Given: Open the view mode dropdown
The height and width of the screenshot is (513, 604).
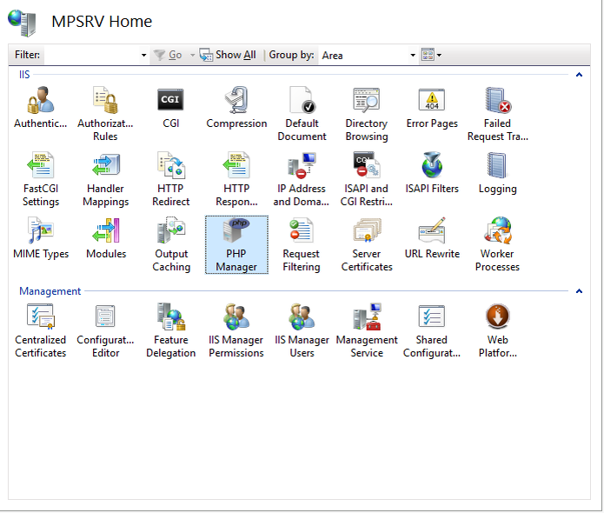Looking at the screenshot, I should pyautogui.click(x=431, y=55).
